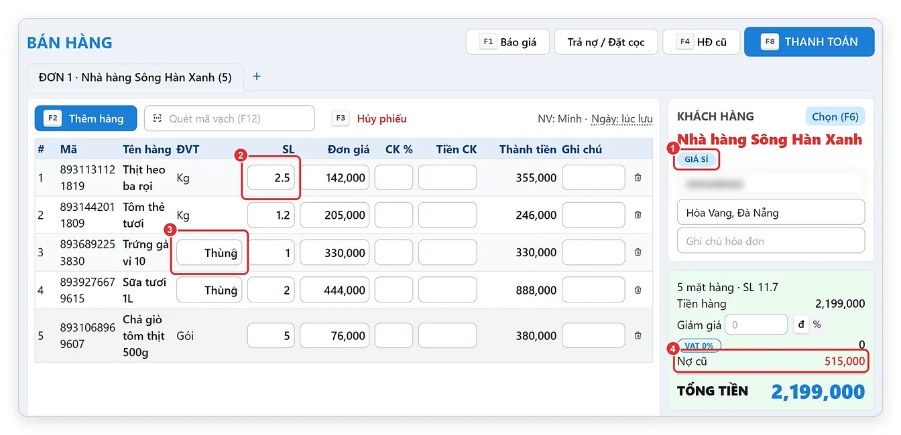
Task: Click the quantity field showing 1.2
Action: [x=271, y=215]
